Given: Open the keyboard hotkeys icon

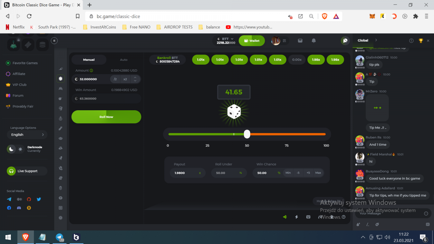Looking at the screenshot, I should coord(308,217).
